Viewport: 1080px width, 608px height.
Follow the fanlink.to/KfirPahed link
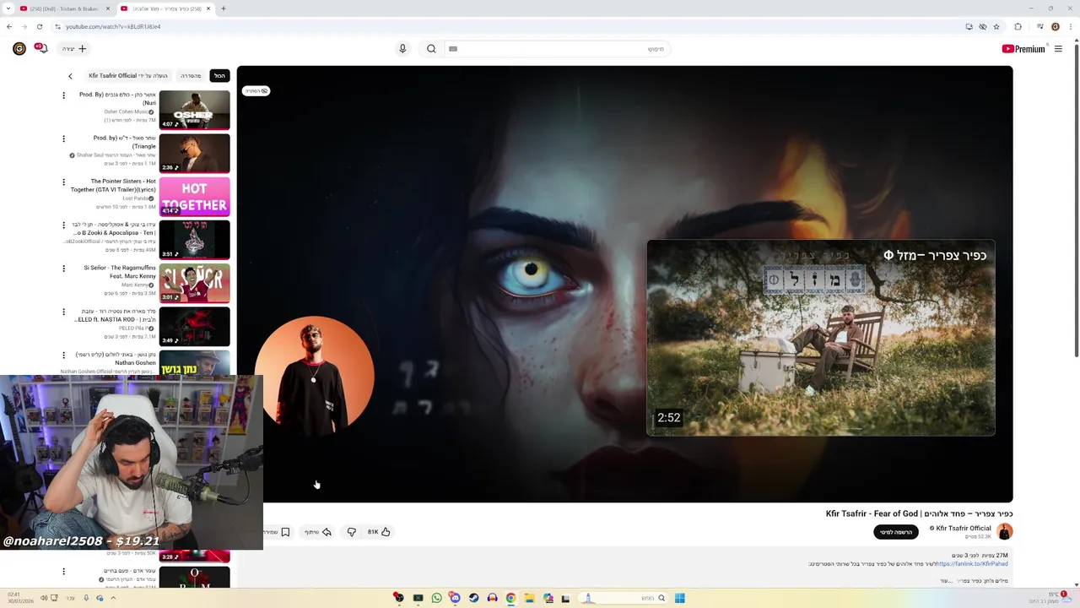[x=972, y=564]
